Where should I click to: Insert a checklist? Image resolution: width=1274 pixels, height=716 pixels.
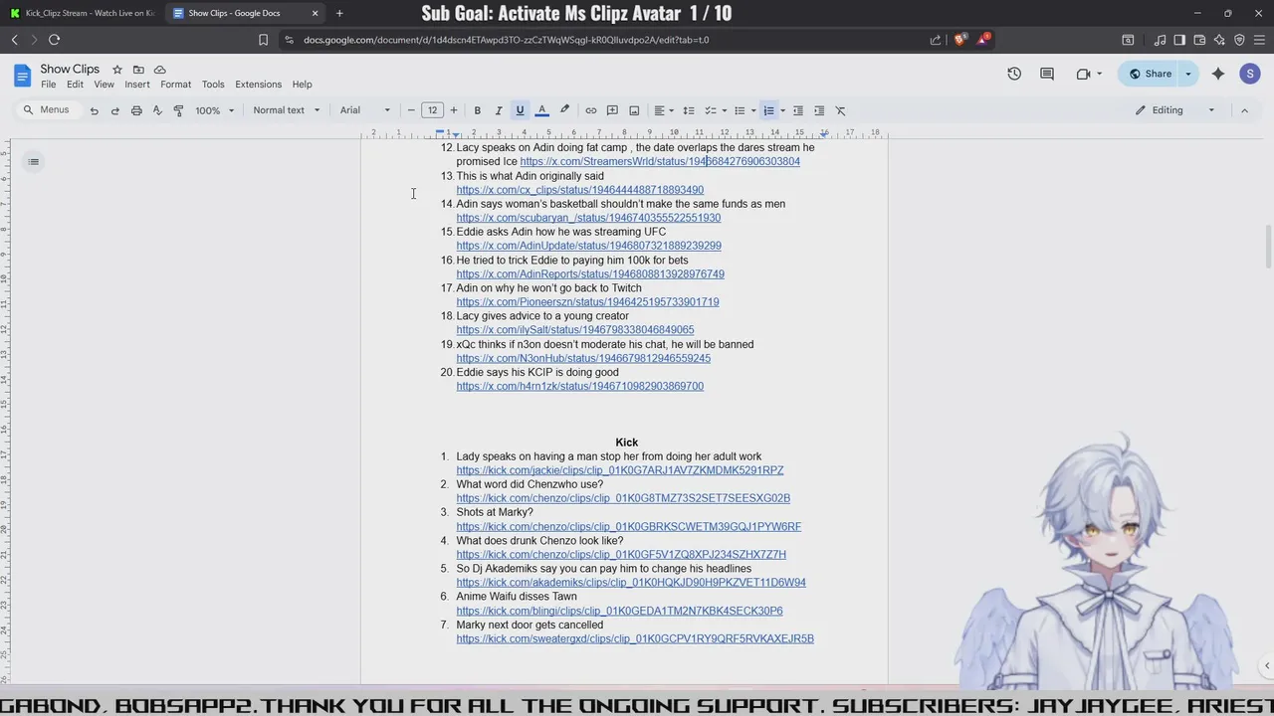pos(710,110)
